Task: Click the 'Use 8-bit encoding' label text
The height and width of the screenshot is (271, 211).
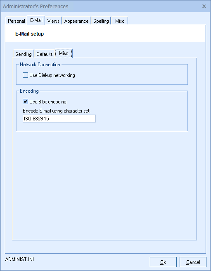Action: [48, 102]
